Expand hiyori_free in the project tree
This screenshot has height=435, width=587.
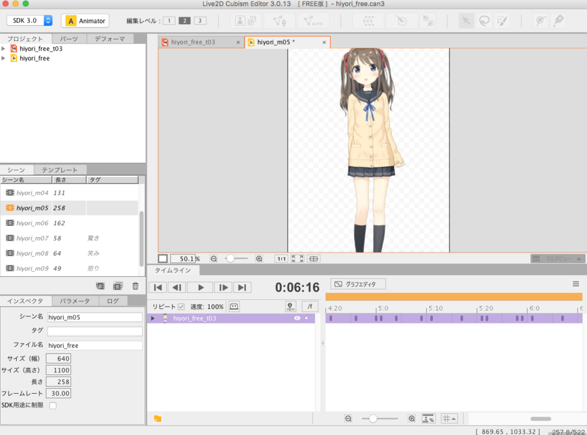pos(4,58)
